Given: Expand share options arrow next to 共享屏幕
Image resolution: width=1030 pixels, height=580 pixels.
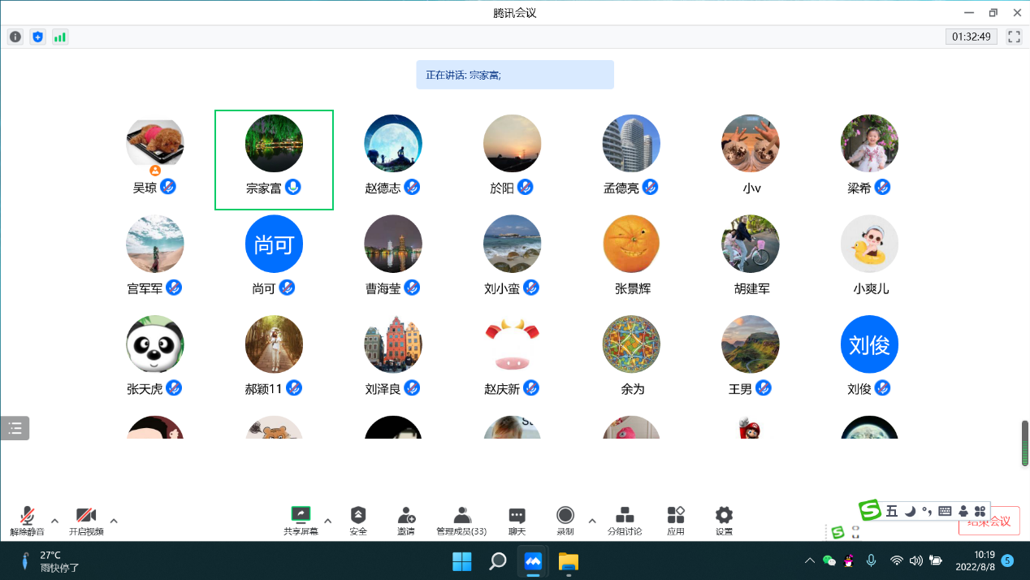Looking at the screenshot, I should tap(327, 521).
